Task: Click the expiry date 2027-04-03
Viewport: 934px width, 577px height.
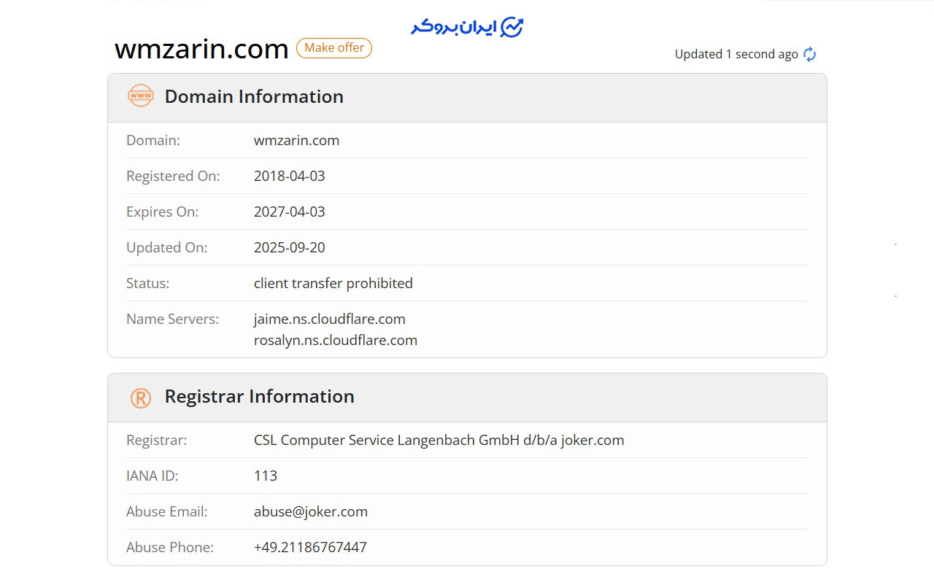Action: pos(289,212)
